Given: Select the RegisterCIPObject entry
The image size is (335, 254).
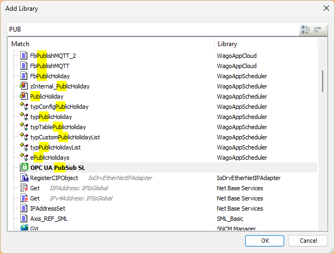Looking at the screenshot, I should tap(54, 178).
